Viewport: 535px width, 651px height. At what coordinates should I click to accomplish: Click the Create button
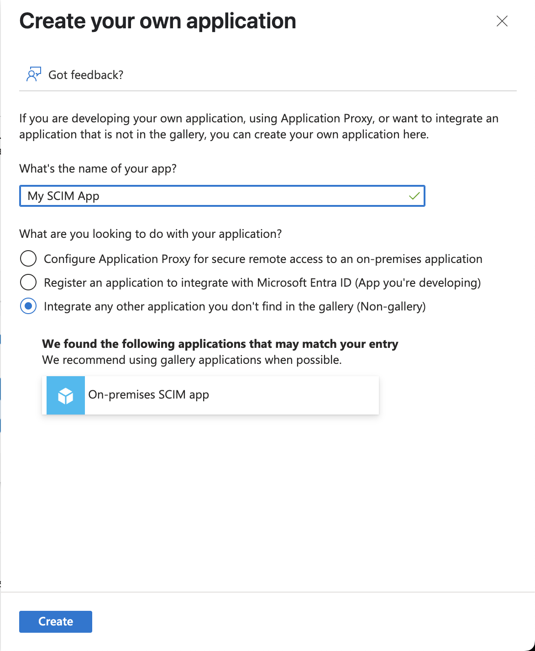coord(55,621)
